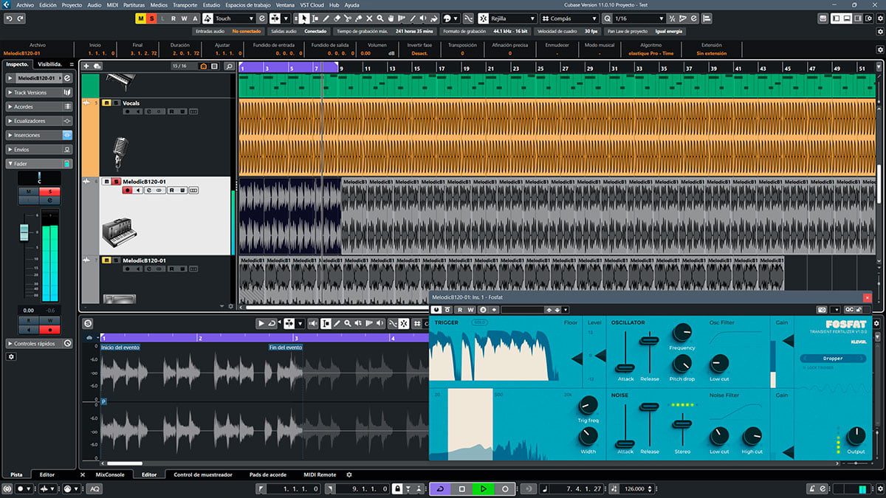The image size is (886, 498).
Task: Switch to the MixConsole lower zone tab
Action: [111, 475]
